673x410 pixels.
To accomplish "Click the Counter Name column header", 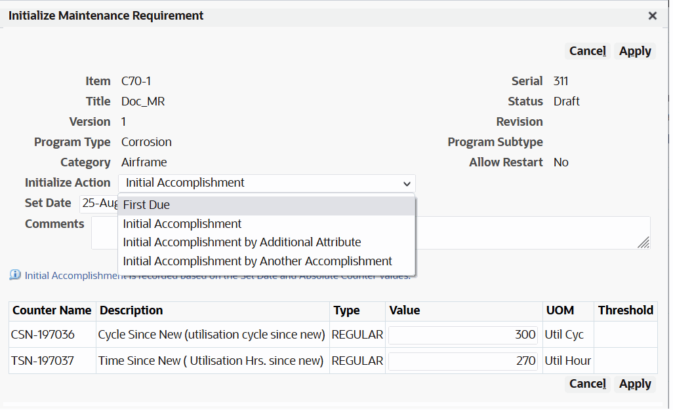I will 52,310.
